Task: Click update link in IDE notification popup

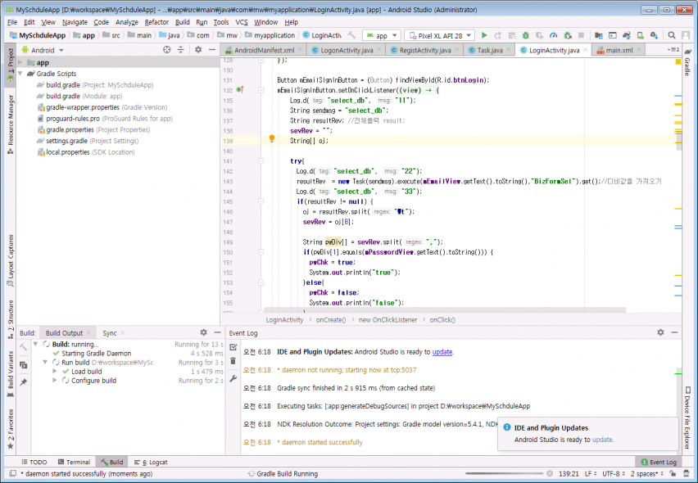Action: (x=602, y=440)
